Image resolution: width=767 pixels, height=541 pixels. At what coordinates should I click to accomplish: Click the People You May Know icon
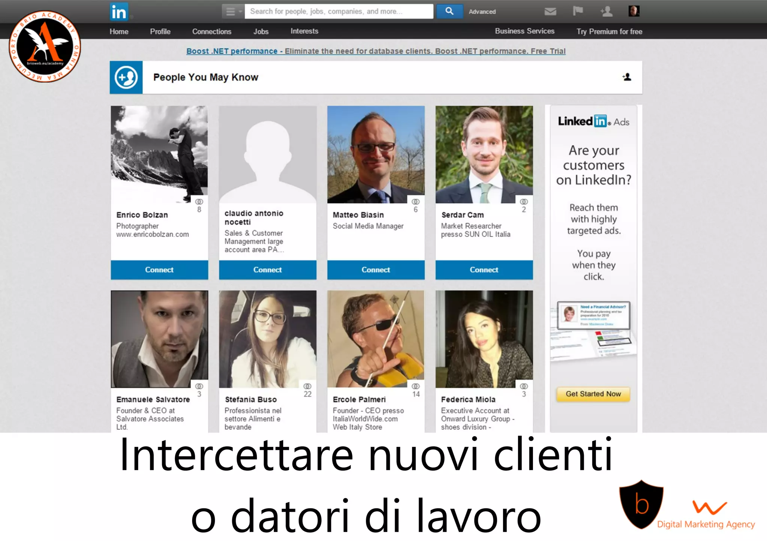(x=126, y=77)
